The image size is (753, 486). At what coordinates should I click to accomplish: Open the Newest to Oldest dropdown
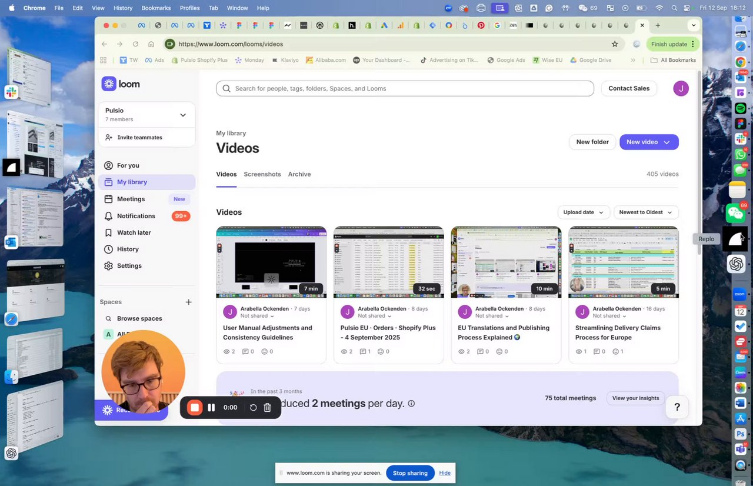pyautogui.click(x=646, y=212)
